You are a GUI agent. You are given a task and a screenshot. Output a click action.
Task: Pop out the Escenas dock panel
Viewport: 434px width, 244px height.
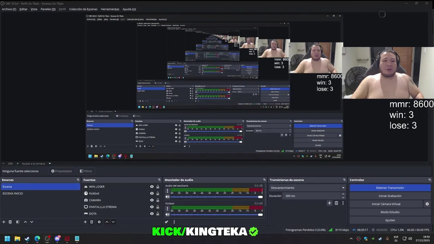point(78,180)
